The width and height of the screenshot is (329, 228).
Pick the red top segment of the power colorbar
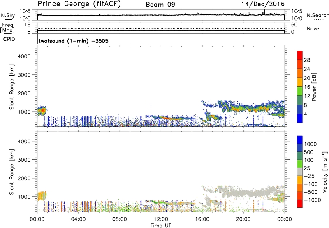tap(300, 55)
